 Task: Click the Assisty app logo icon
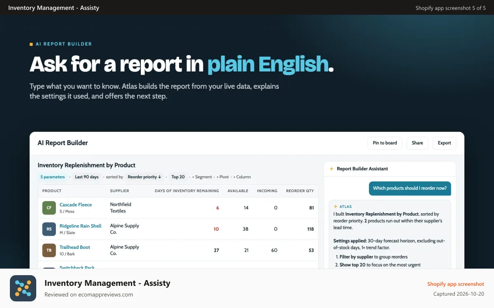click(23, 288)
